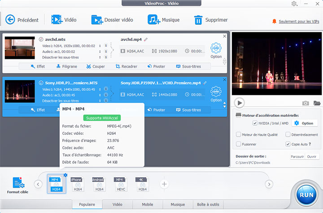Screen dimensions: 323x213
Task: Open Sous-titres for the Sony MTS file
Action: pos(188,110)
